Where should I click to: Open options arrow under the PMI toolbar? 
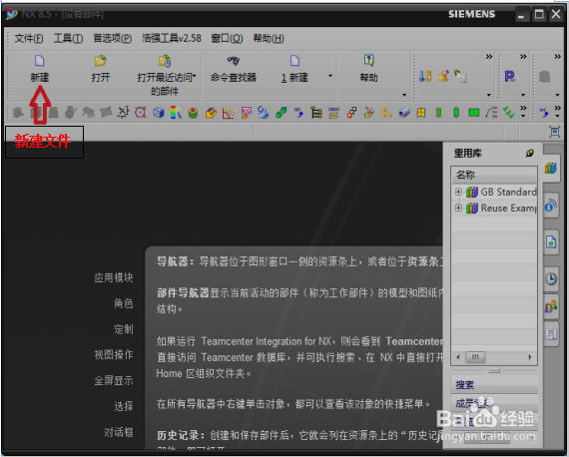tap(523, 95)
